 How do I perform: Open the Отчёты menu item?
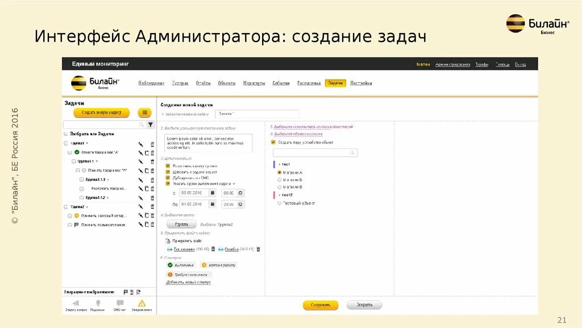tap(203, 83)
